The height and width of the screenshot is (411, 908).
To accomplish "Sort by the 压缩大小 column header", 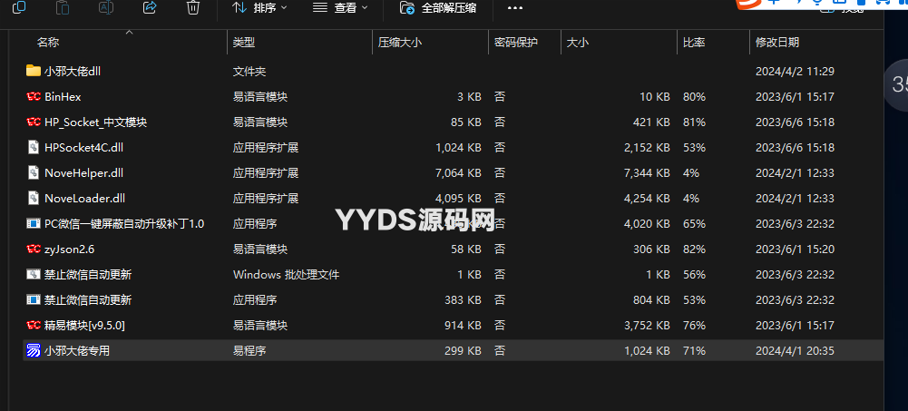I will (x=399, y=43).
